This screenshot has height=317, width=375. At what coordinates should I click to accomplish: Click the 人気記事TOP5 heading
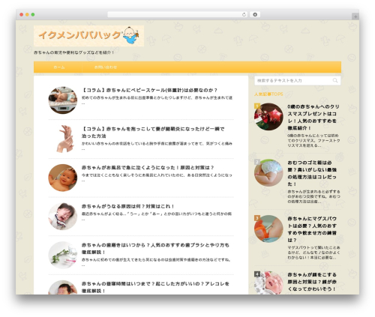coord(268,94)
